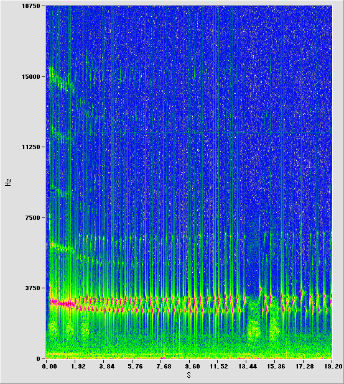Click the 0 Hz axis label

pyautogui.click(x=38, y=359)
